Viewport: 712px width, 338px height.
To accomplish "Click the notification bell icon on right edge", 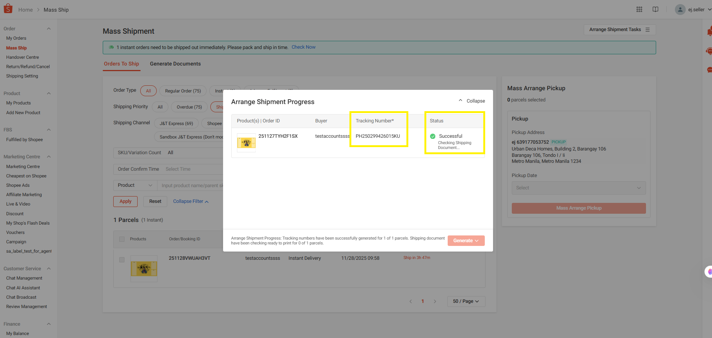I will (x=709, y=31).
